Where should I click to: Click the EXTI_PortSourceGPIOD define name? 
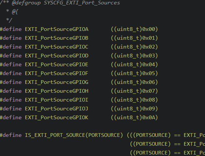click(56, 56)
